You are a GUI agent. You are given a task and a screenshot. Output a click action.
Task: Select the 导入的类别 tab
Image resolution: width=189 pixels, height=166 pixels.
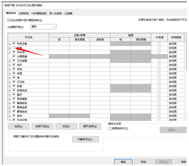pyautogui.click(x=56, y=13)
